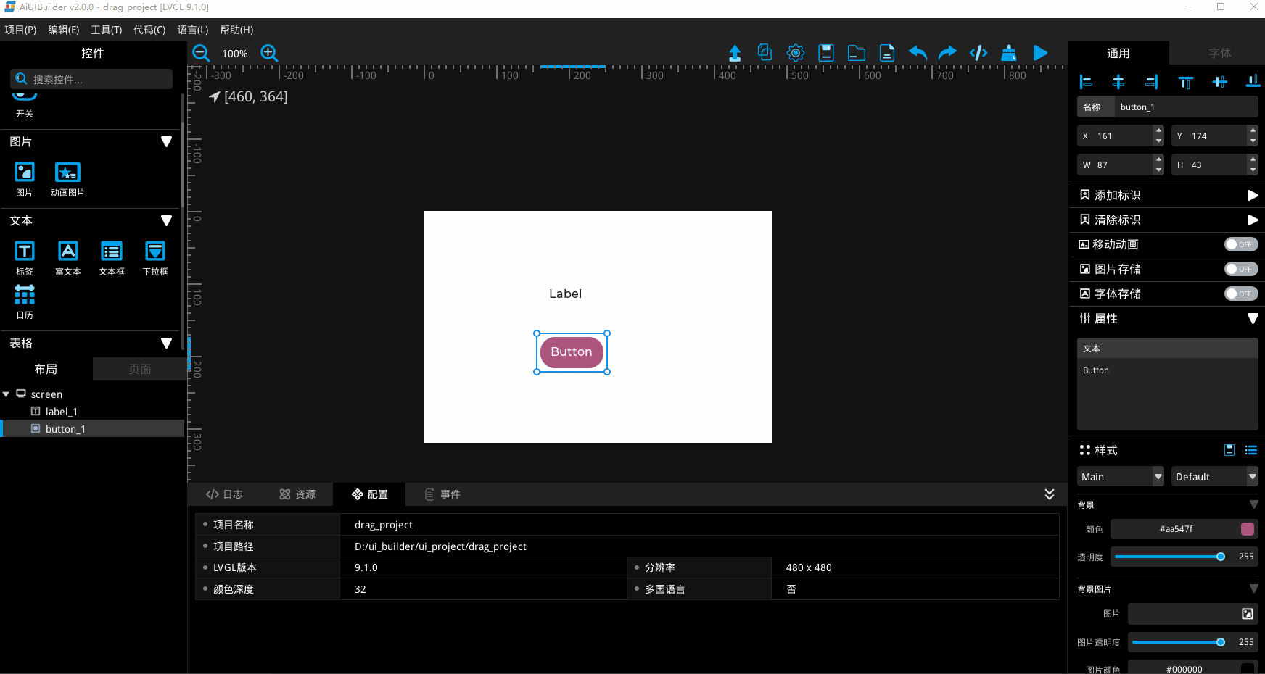Open the Default state dropdown
Viewport: 1265px width, 674px height.
coord(1214,477)
